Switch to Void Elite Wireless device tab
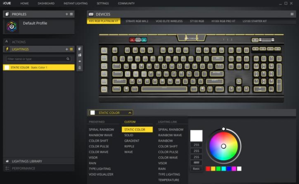299x184 pixels. coord(169,21)
